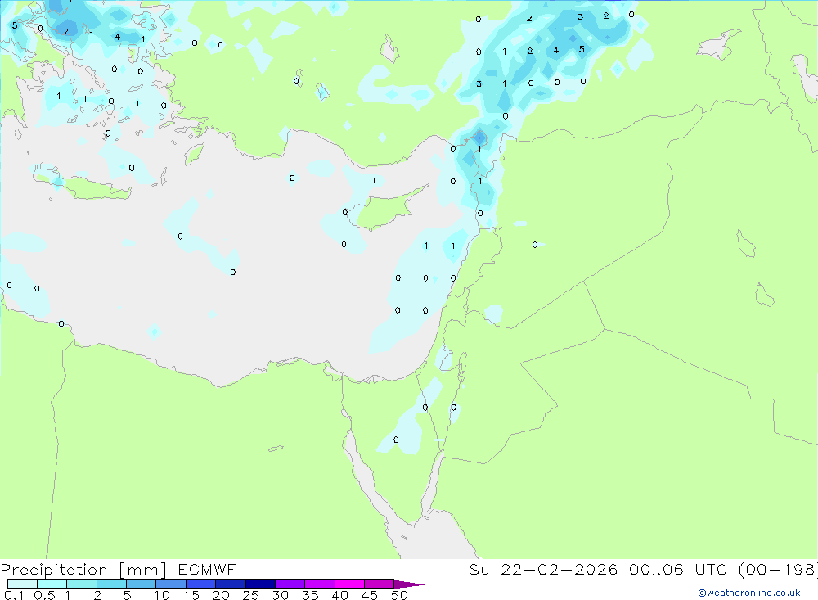This screenshot has height=600, width=818.
Task: Click the "(00+198)" forecast hour text
Action: coord(778,570)
